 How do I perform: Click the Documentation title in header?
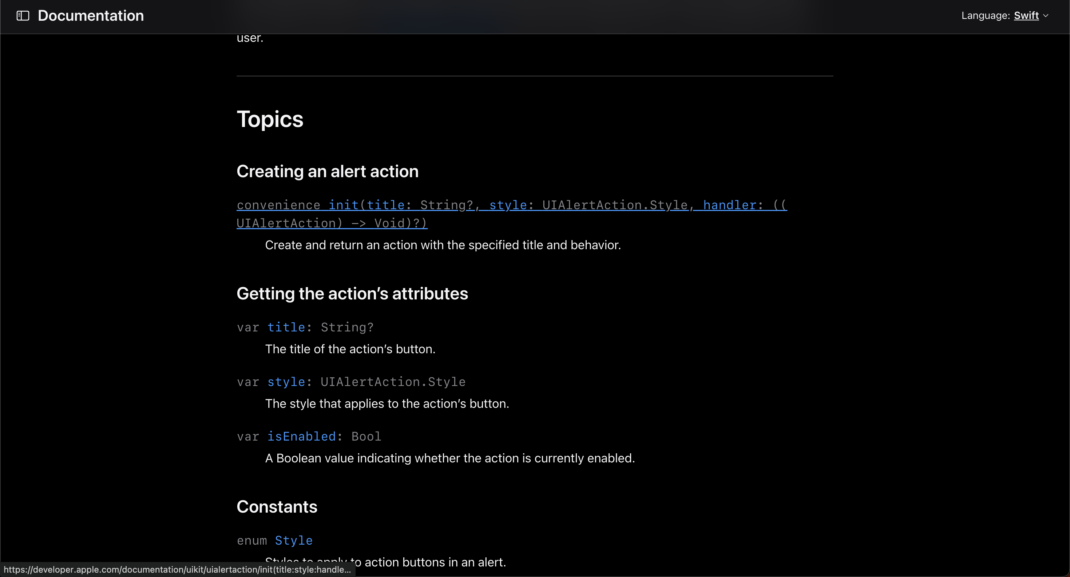(91, 16)
